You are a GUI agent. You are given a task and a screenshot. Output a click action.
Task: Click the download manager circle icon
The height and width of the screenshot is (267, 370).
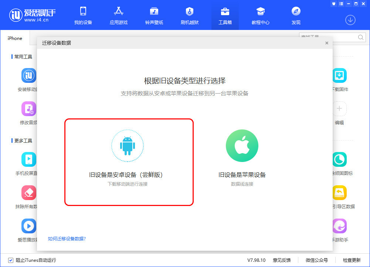tap(350, 20)
